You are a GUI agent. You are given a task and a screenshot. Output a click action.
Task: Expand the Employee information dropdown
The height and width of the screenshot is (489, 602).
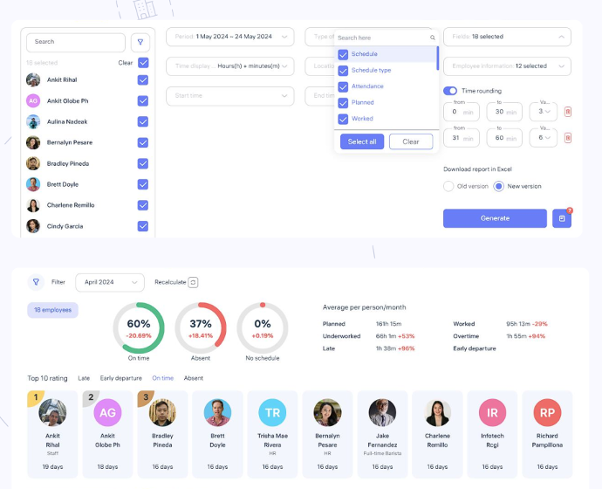507,66
